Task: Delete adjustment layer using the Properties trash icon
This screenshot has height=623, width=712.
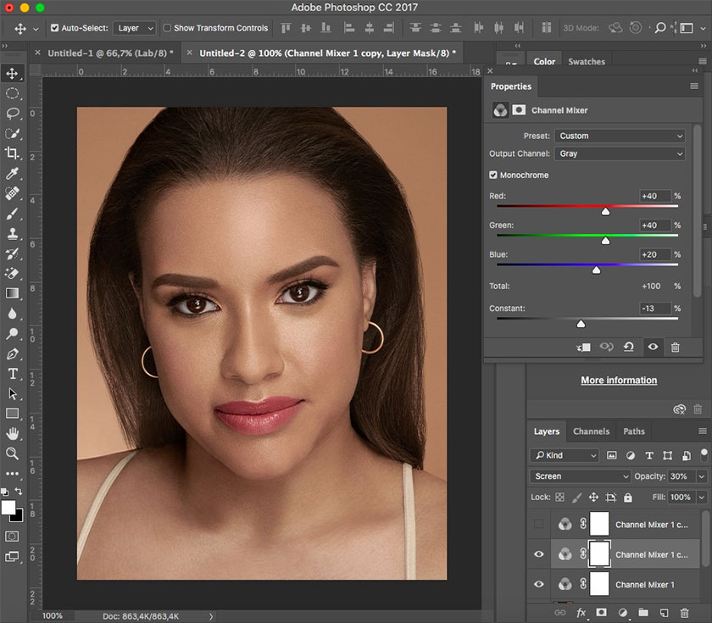Action: tap(675, 347)
